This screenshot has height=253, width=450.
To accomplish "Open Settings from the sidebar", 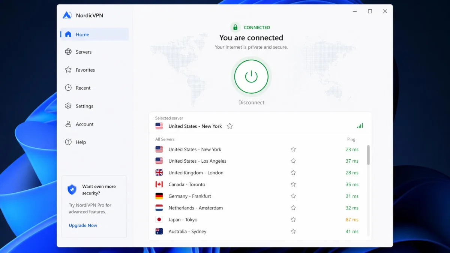I will point(94,106).
